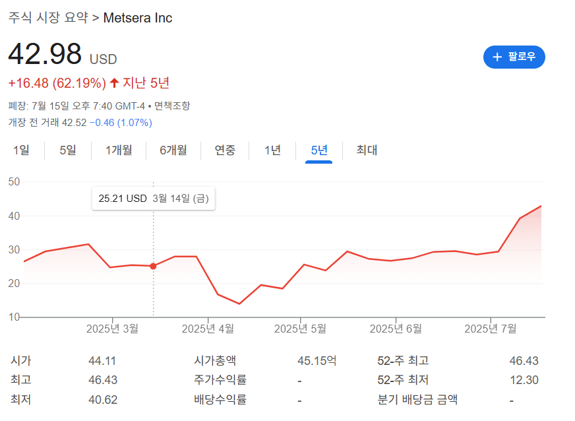
Task: Click the 25.21 USD chart tooltip
Action: click(153, 199)
